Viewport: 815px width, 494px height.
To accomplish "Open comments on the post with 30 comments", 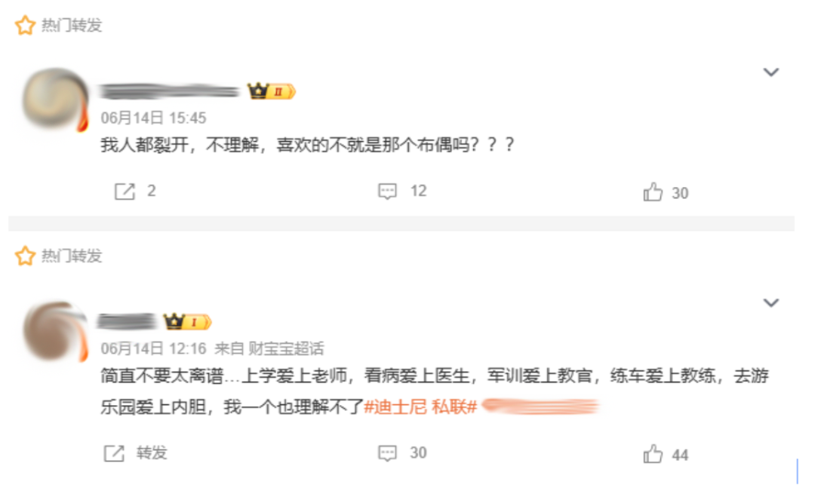I will pyautogui.click(x=387, y=453).
